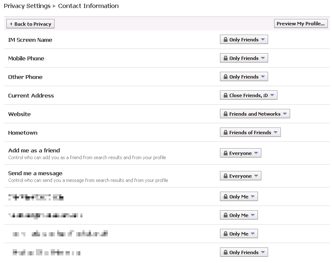
Task: Click the lock icon in the second blurred row
Action: click(x=225, y=215)
